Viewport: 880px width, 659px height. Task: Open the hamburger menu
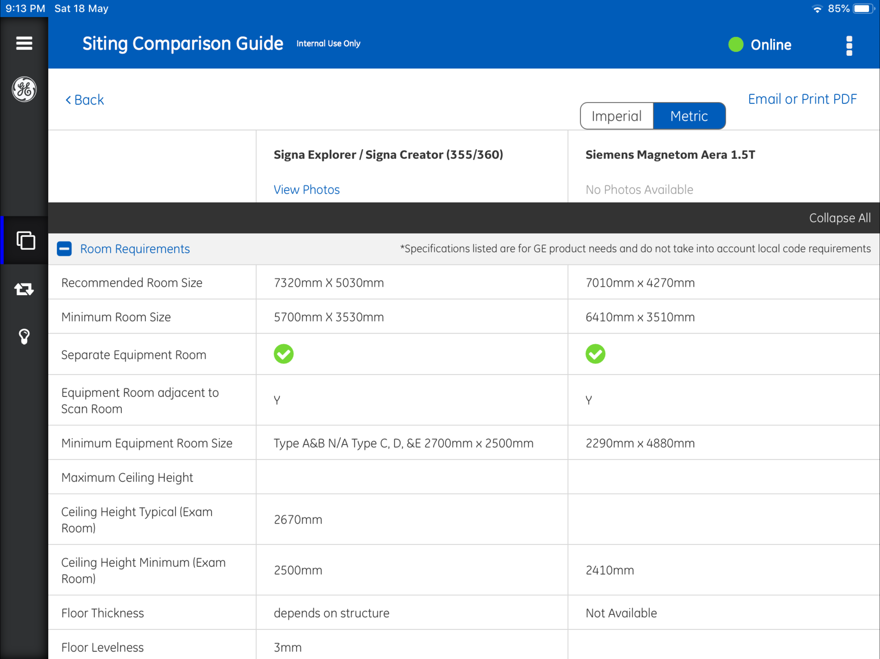[24, 43]
